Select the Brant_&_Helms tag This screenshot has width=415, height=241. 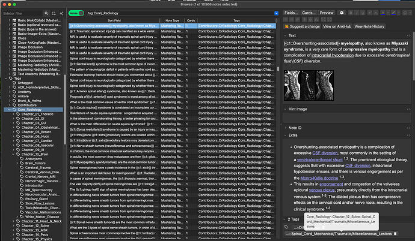(29, 101)
